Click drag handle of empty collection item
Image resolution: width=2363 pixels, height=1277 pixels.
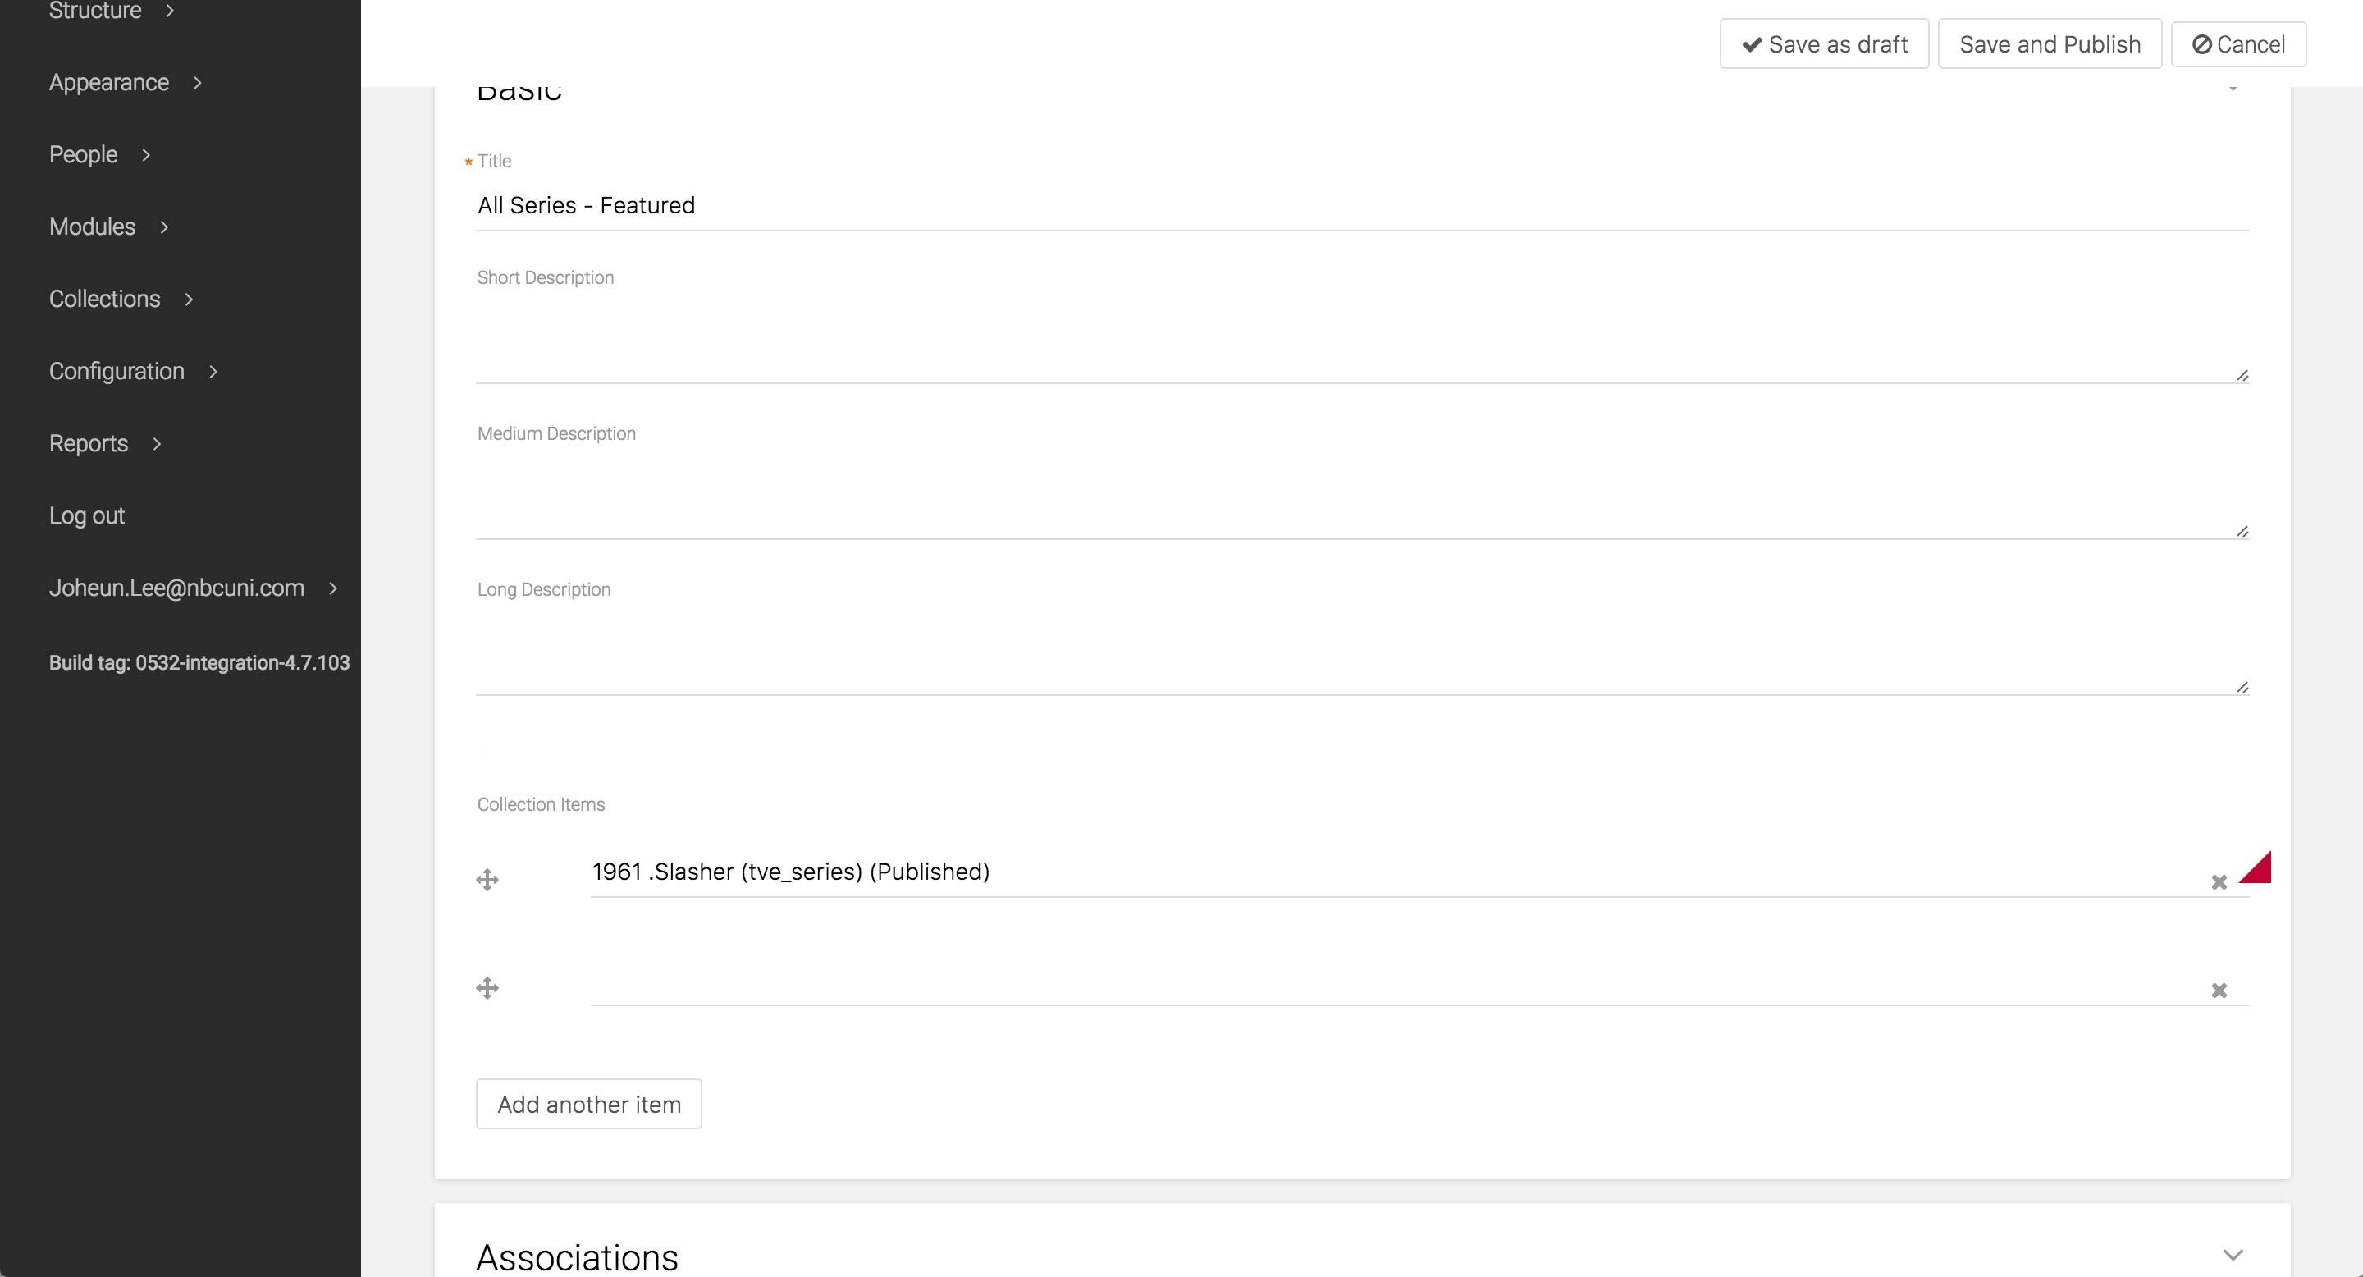(x=487, y=989)
